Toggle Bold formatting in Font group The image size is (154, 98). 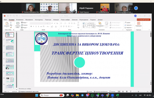(x=31, y=26)
